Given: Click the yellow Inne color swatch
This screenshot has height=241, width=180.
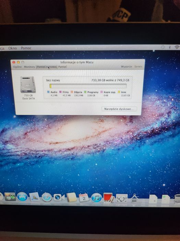Looking at the screenshot, I should click(119, 92).
